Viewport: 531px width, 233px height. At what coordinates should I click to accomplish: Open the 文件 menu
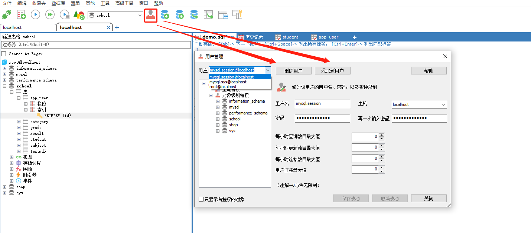7,3
